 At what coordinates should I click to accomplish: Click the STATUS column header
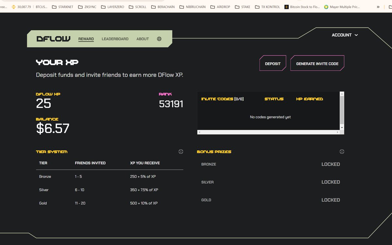tap(274, 99)
